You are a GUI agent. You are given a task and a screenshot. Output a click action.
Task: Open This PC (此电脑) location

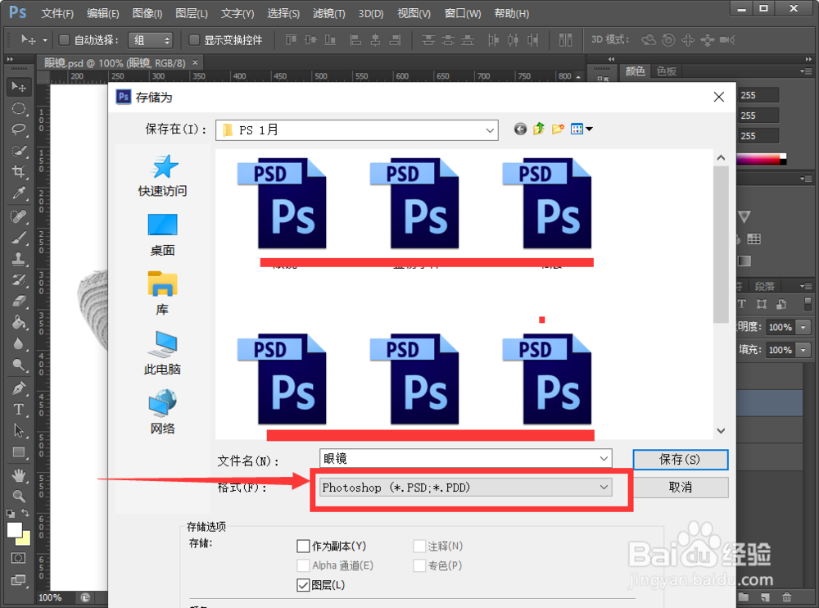tap(162, 353)
